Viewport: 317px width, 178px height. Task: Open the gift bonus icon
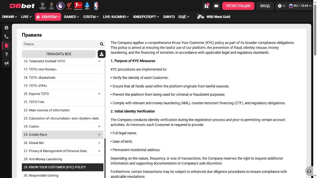click(206, 6)
